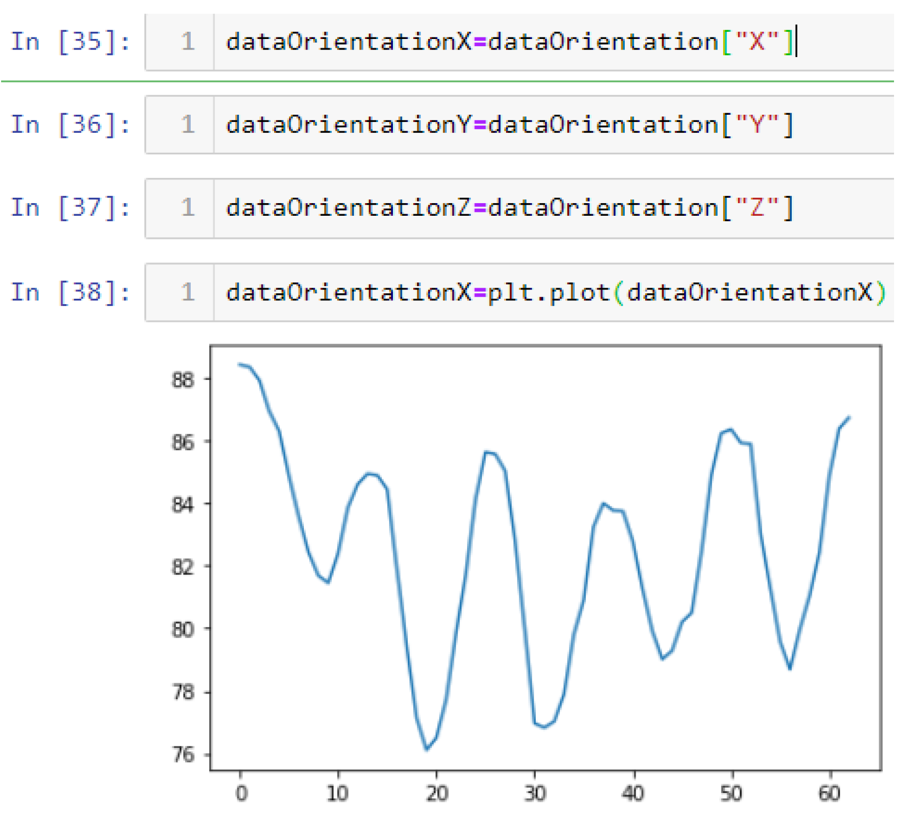This screenshot has width=905, height=816.
Task: Click the In [38] prompt label
Action: [70, 292]
